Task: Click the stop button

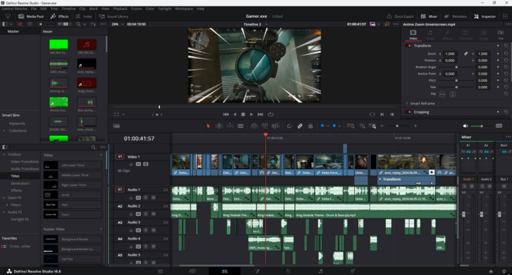Action: click(243, 114)
